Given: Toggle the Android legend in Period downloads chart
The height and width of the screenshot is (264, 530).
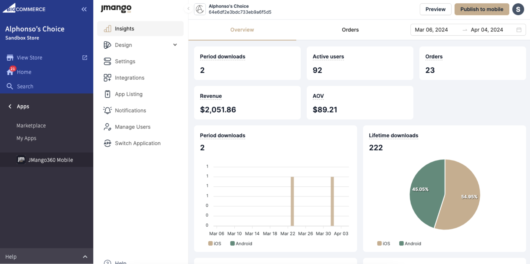Looking at the screenshot, I should coord(241,243).
